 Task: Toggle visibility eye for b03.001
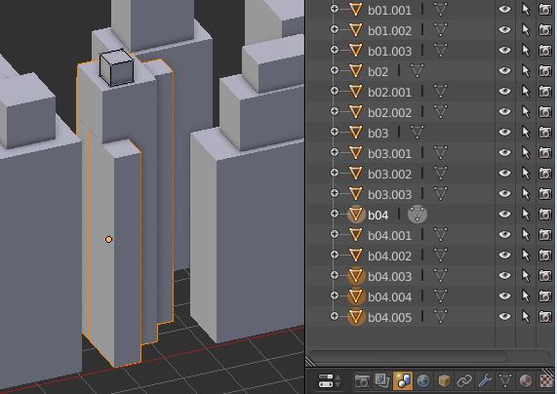pyautogui.click(x=504, y=153)
